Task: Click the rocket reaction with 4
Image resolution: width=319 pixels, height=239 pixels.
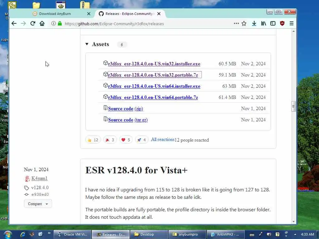Action: point(142,140)
